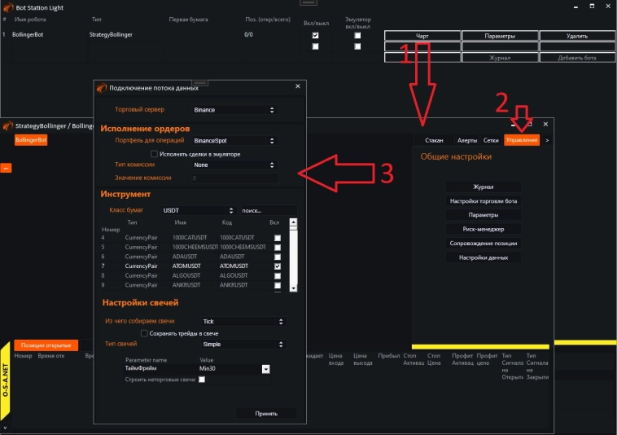Image resolution: width=617 pixels, height=435 pixels.
Task: Click the O-S-A.NET vertical label
Action: tap(6, 380)
